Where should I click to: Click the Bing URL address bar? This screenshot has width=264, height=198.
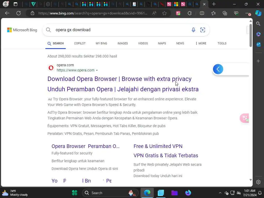93,13
